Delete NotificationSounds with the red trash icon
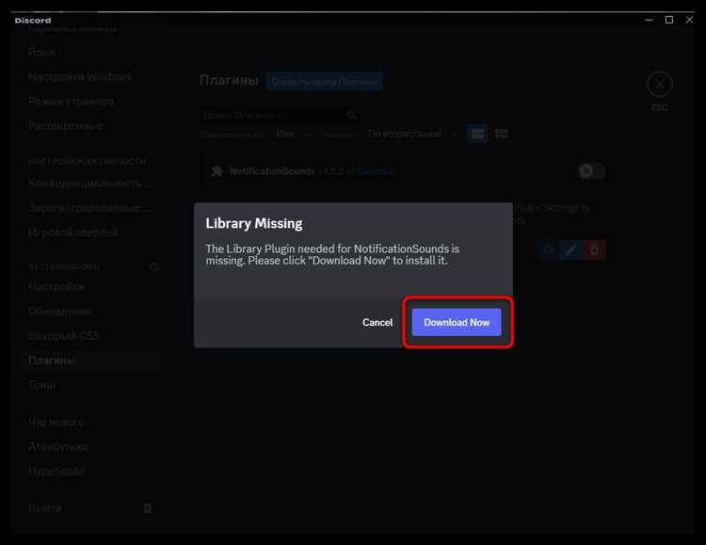Screen dimensions: 706x545 [594, 250]
